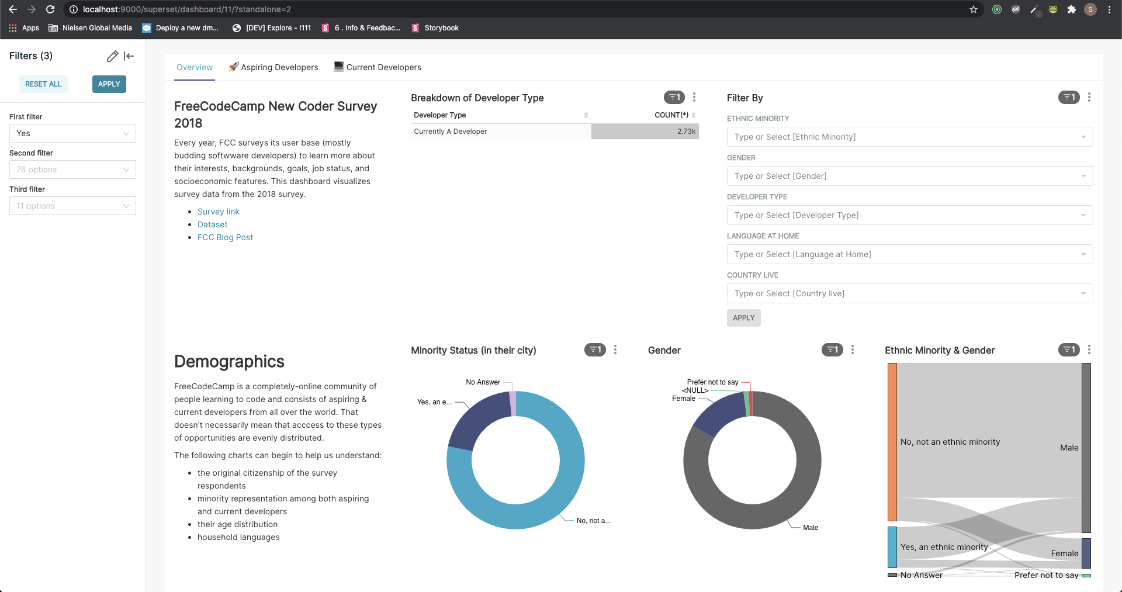Expand the Gender select box
The height and width of the screenshot is (592, 1122).
[x=910, y=176]
